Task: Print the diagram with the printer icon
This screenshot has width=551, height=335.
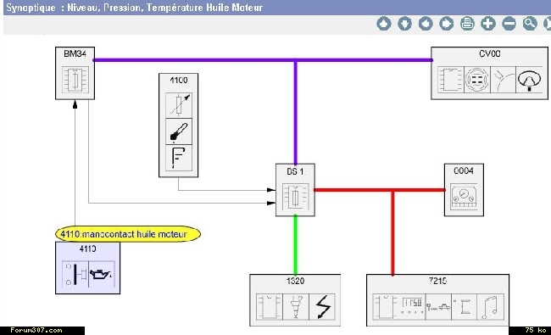Action: point(467,24)
